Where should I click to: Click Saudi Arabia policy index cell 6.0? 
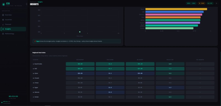click(170, 64)
